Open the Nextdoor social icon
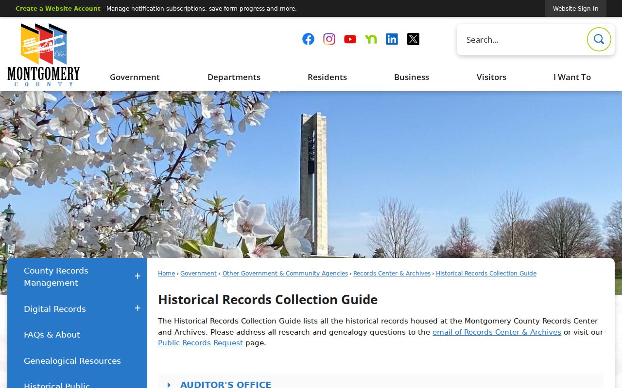The image size is (622, 388). 371,39
